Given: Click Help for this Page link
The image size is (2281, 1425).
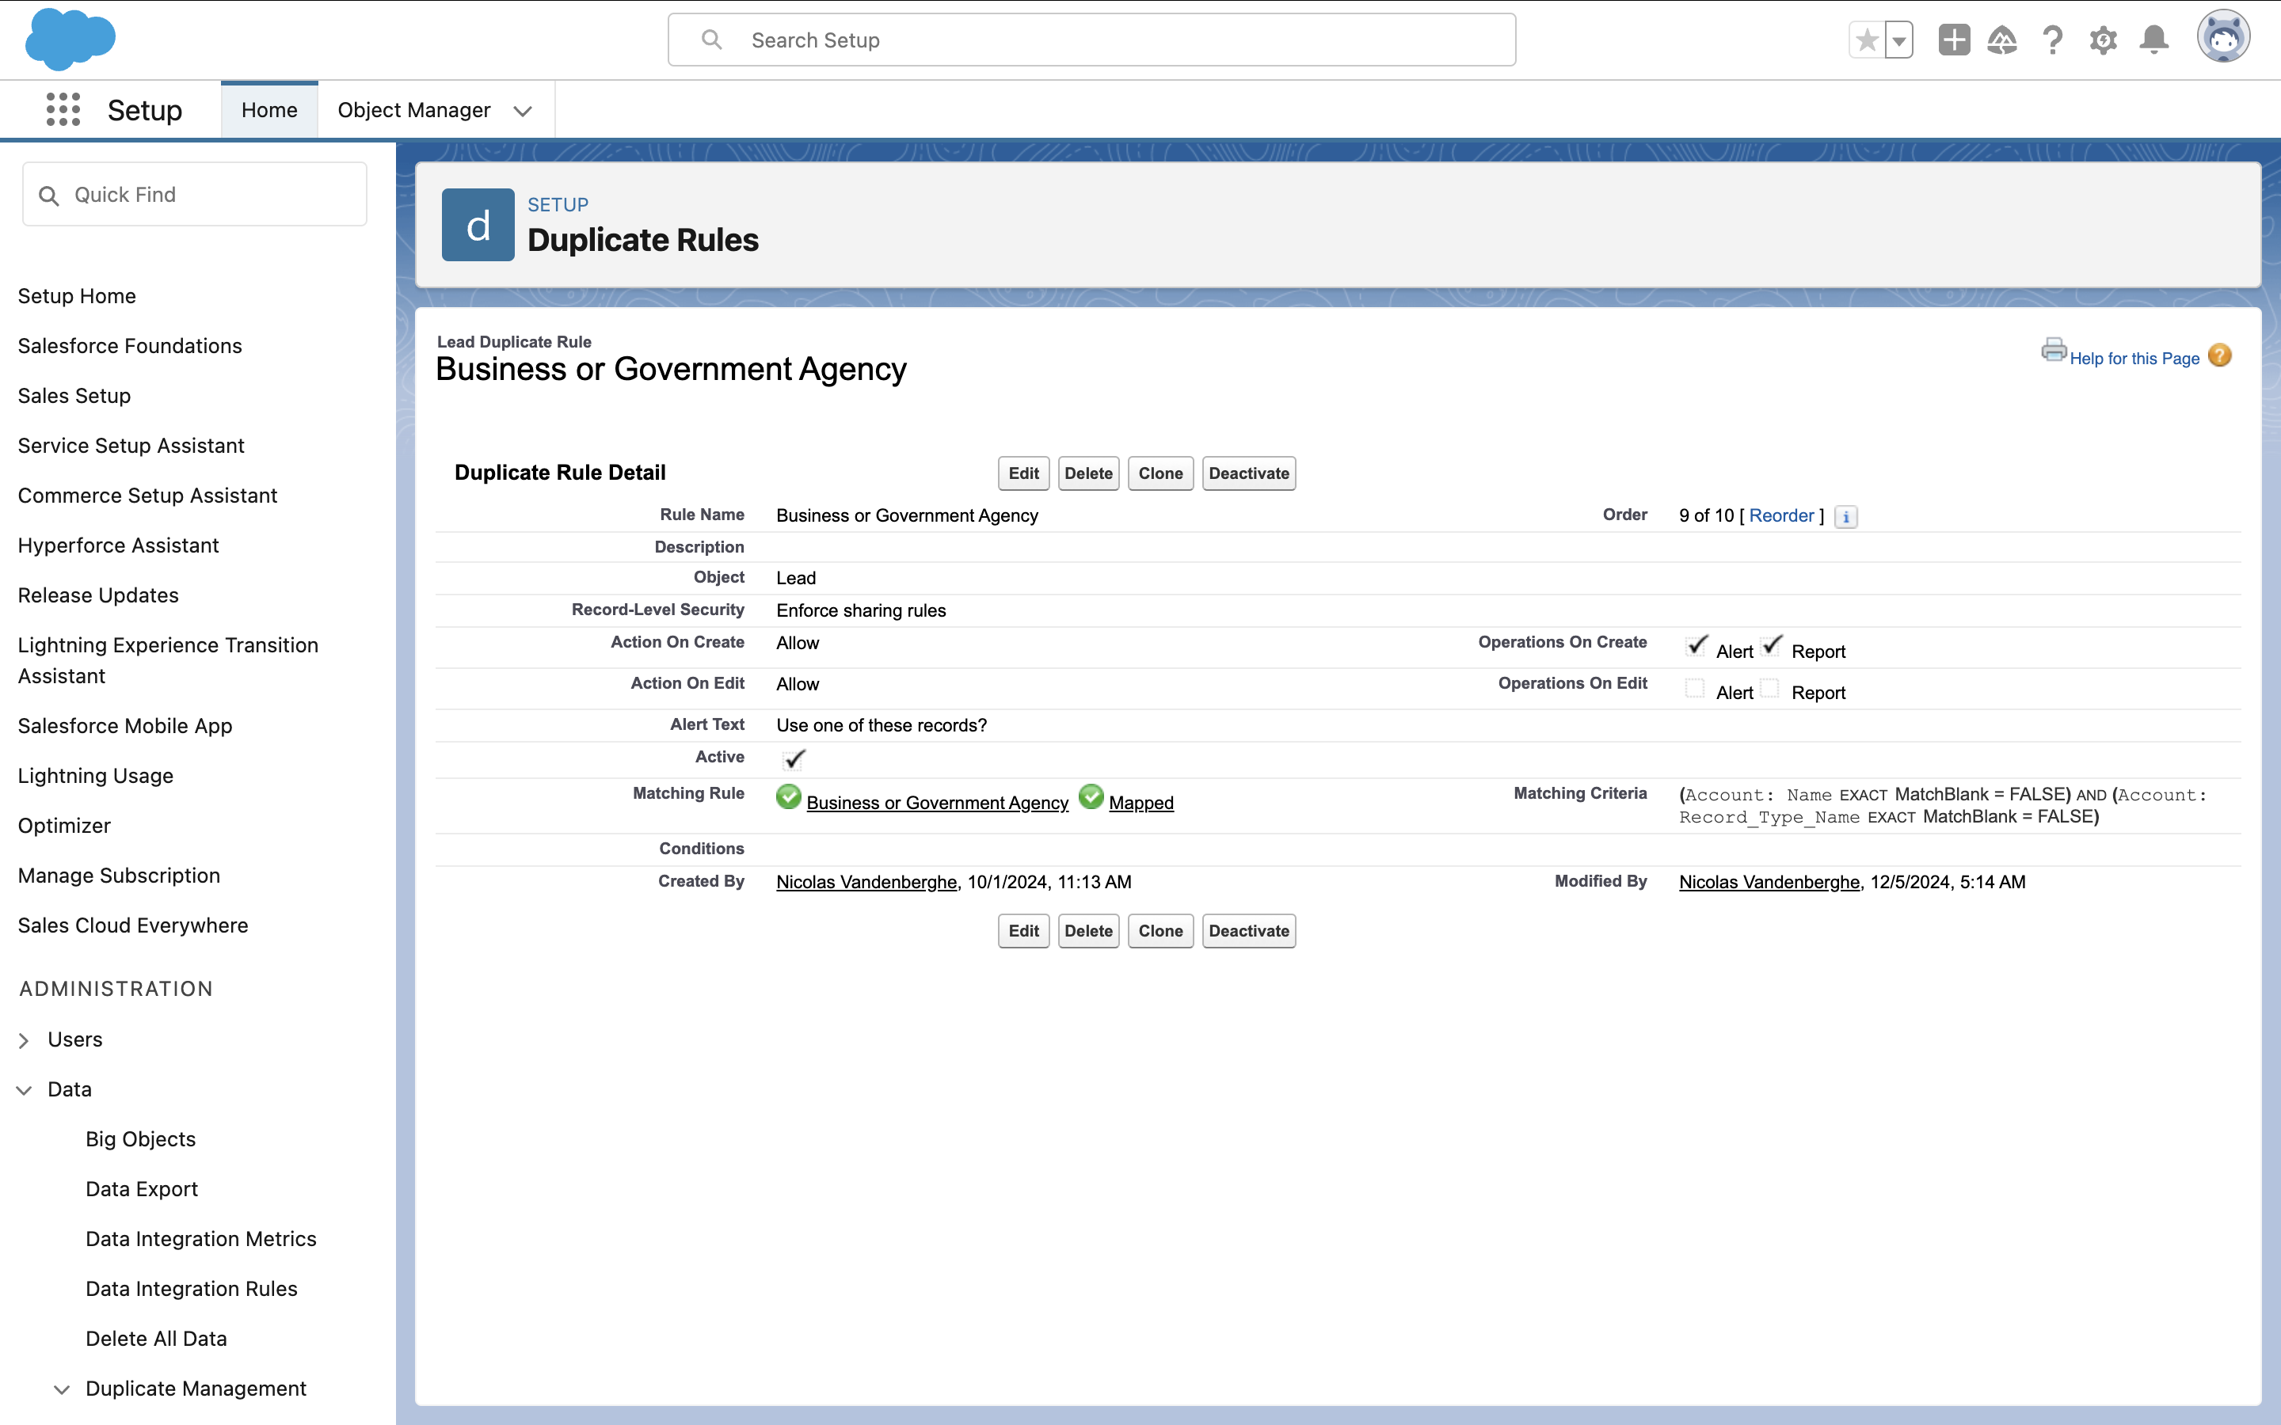Looking at the screenshot, I should 2134,358.
